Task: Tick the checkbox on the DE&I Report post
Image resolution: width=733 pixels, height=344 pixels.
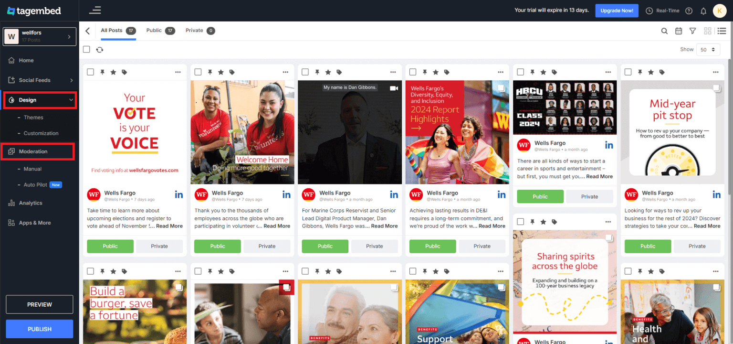Action: [412, 72]
